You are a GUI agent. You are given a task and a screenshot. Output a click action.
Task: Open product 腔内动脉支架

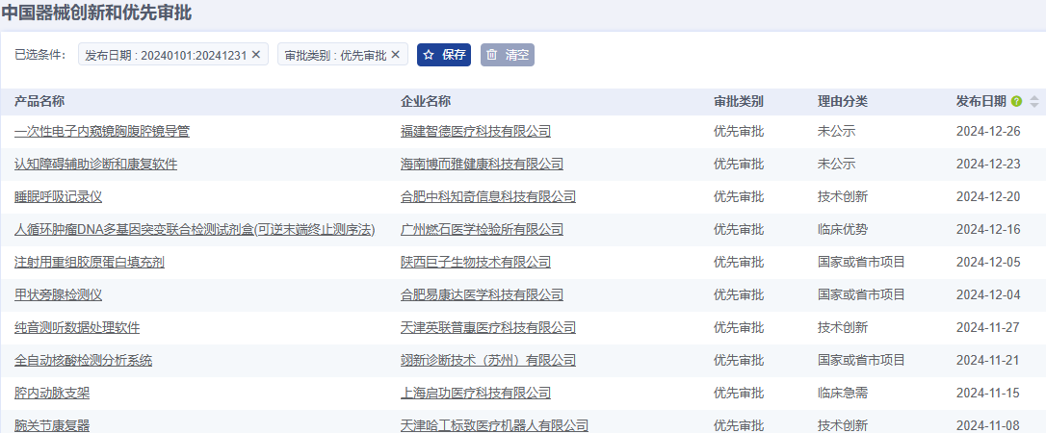(52, 393)
